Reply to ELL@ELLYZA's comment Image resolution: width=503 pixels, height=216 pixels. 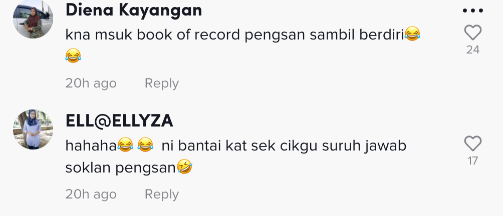(x=162, y=194)
